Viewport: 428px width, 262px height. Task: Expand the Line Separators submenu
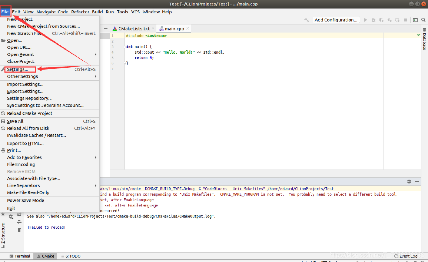point(96,186)
